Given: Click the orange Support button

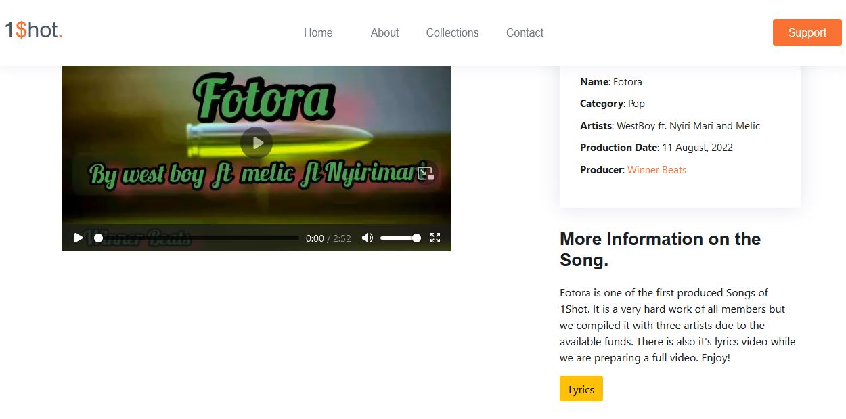Looking at the screenshot, I should pos(807,32).
